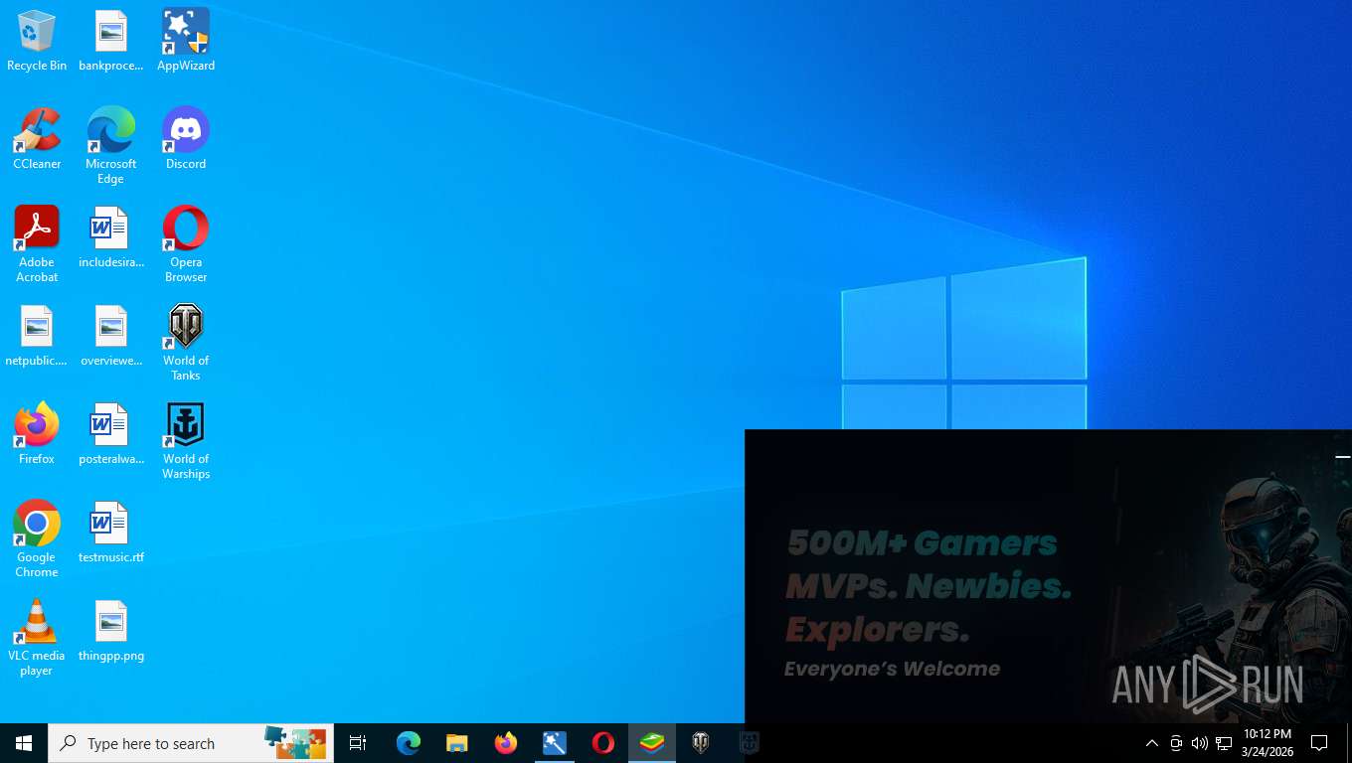
Task: Click the Type here to search box
Action: click(x=191, y=743)
